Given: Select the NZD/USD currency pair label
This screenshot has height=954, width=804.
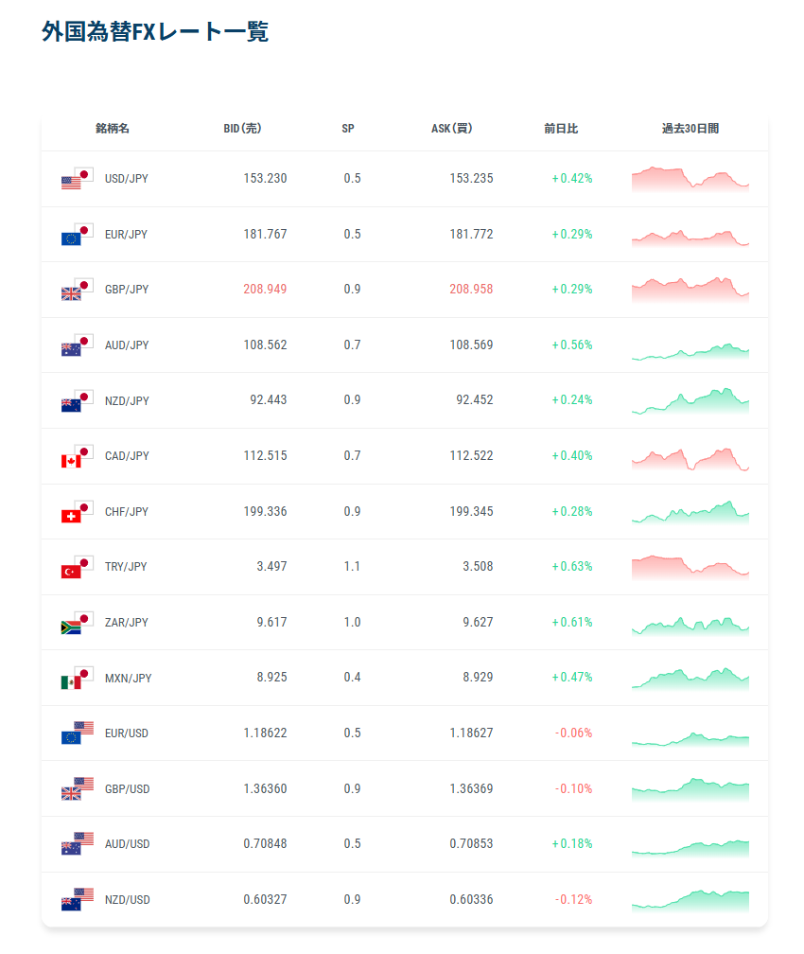Looking at the screenshot, I should (127, 900).
